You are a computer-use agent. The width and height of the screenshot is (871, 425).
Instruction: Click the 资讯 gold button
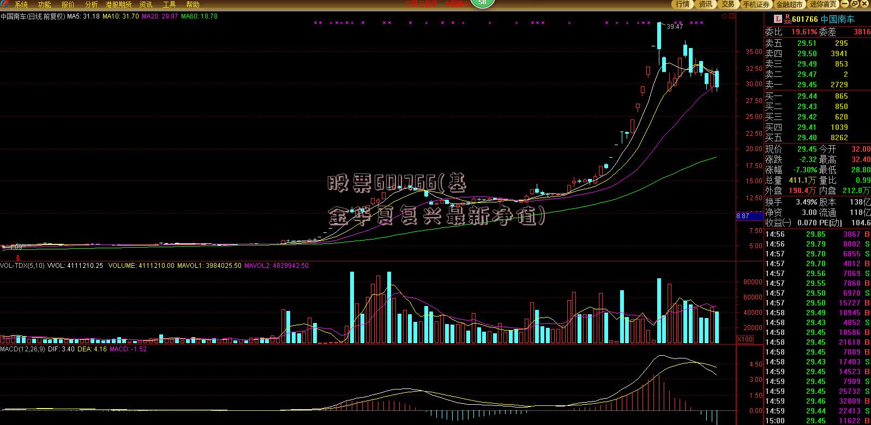[x=705, y=4]
